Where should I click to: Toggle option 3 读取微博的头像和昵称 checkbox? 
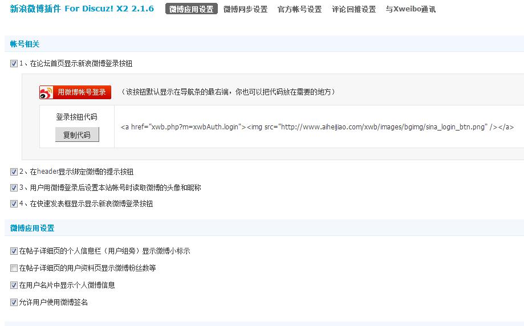(14, 188)
